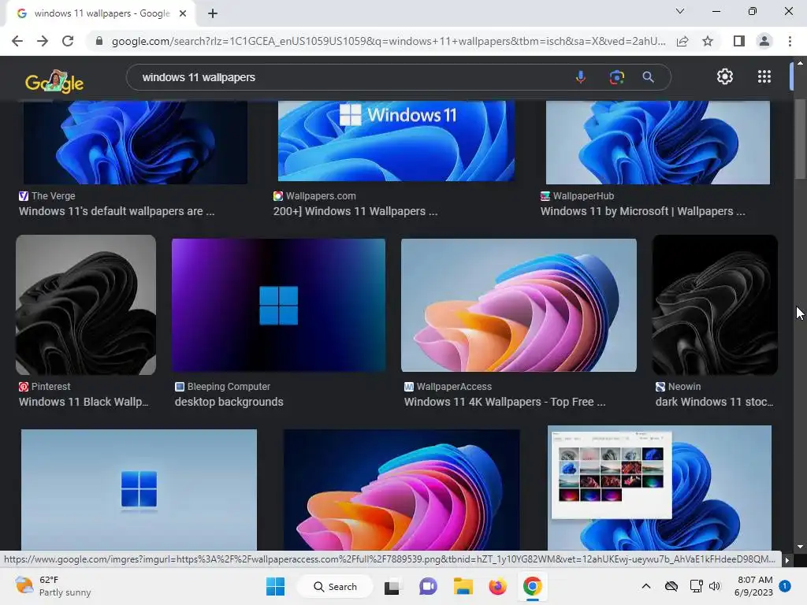Close the windows 11 wallpapers tab
This screenshot has height=605, width=807.
[183, 13]
